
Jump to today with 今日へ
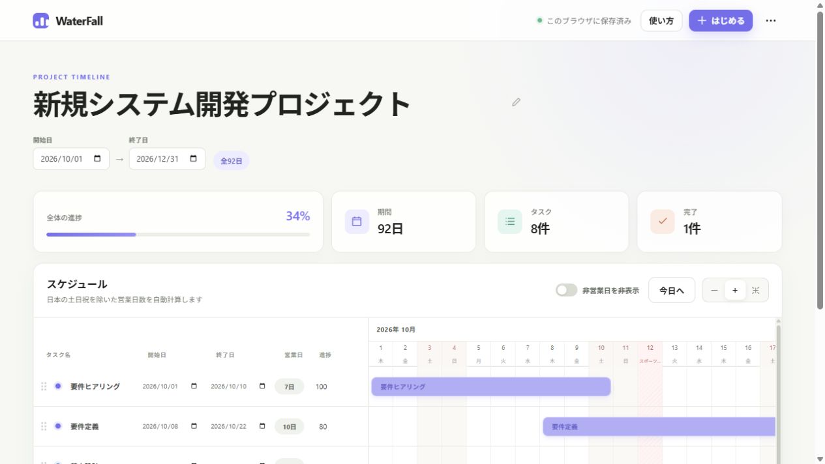pyautogui.click(x=672, y=291)
